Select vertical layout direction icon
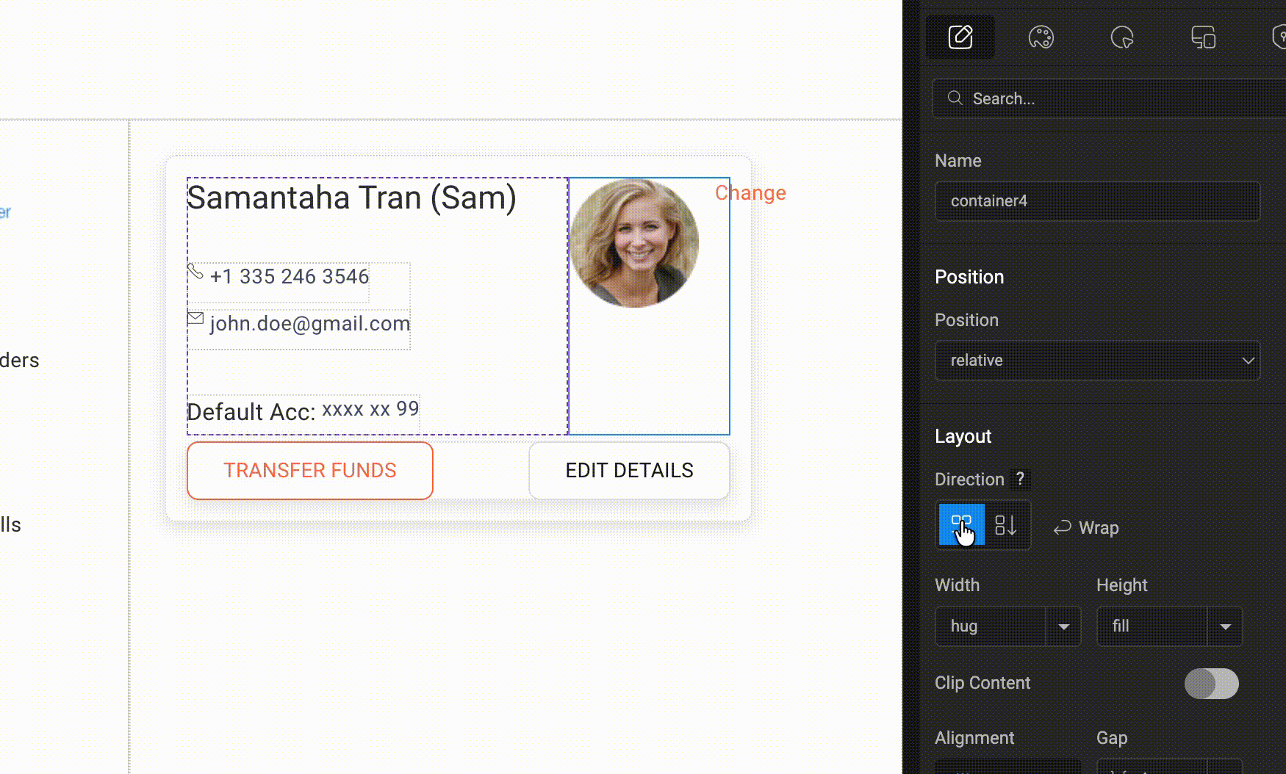This screenshot has width=1286, height=774. [x=1006, y=525]
